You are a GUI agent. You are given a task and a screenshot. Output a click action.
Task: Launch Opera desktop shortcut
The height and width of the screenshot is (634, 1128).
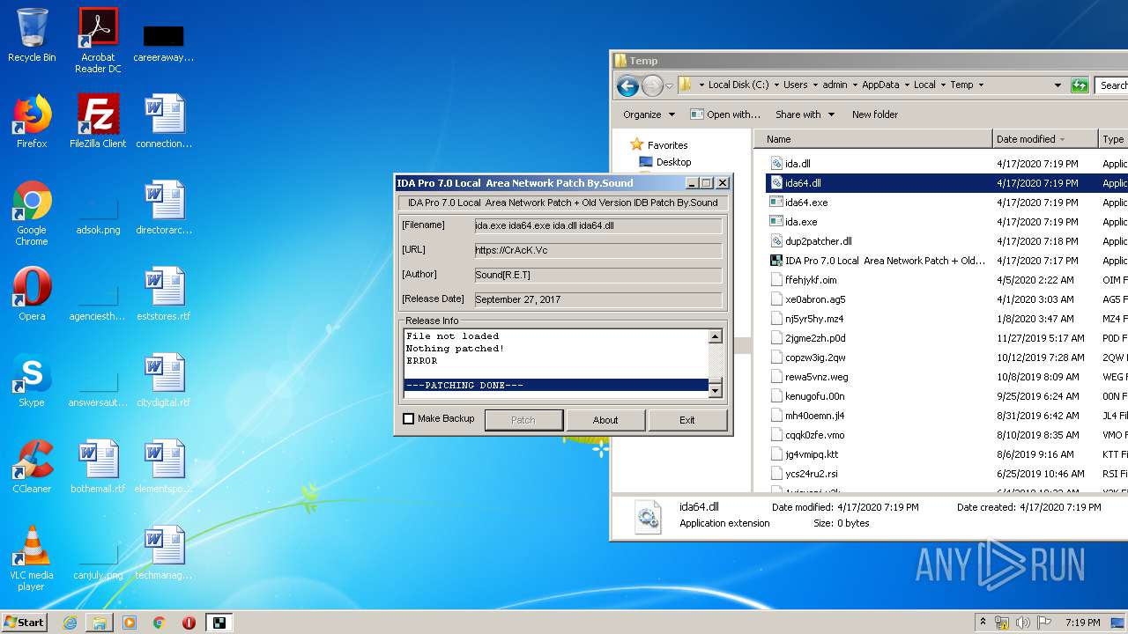(32, 294)
